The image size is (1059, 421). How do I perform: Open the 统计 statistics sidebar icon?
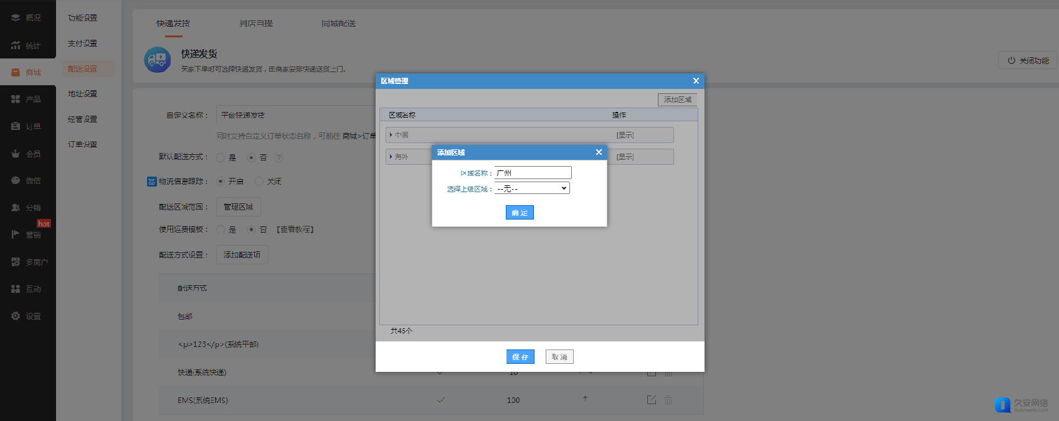(16, 45)
